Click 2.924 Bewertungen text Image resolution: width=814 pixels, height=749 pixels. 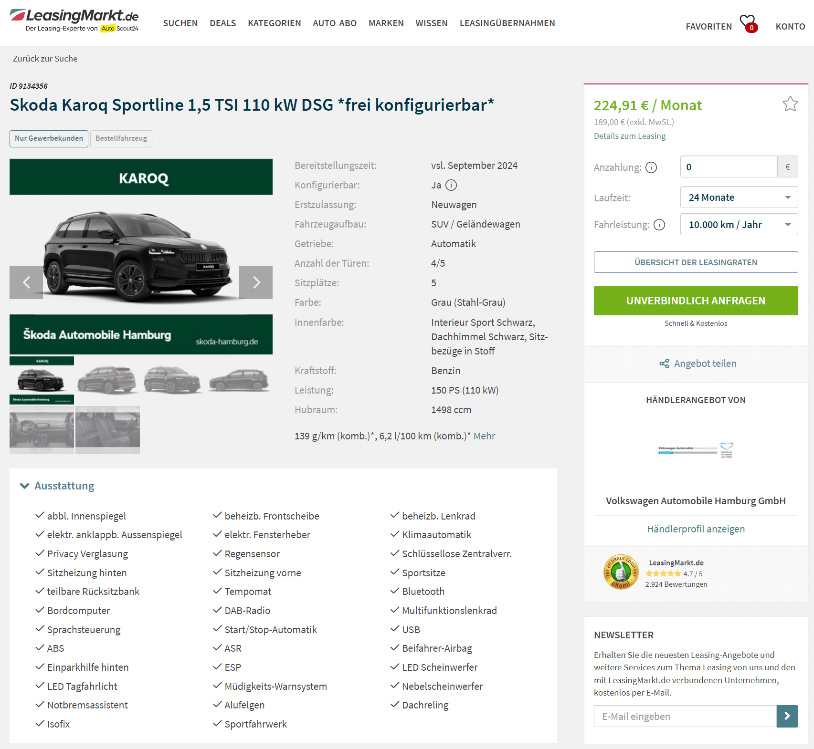point(676,584)
